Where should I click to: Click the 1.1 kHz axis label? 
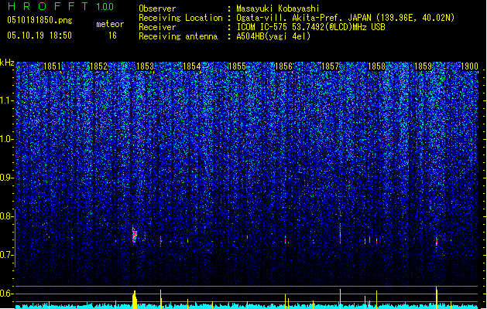pyautogui.click(x=9, y=100)
